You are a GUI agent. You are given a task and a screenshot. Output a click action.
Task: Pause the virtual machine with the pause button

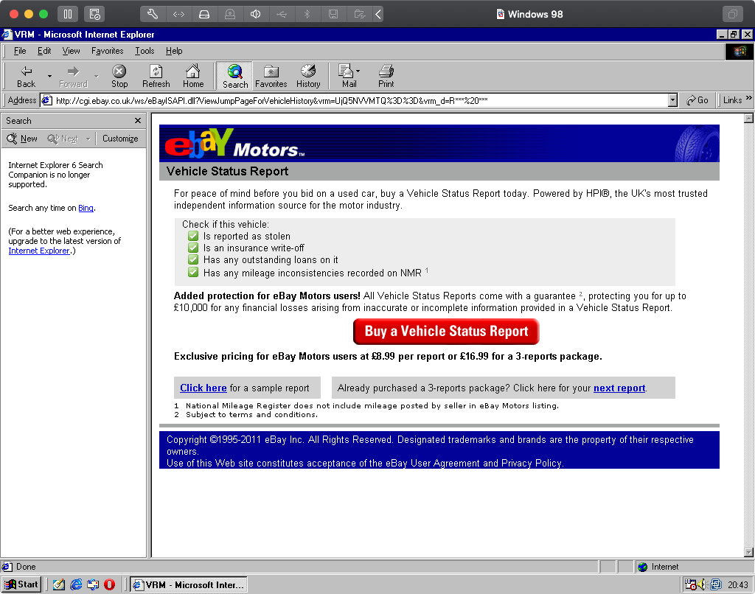68,14
